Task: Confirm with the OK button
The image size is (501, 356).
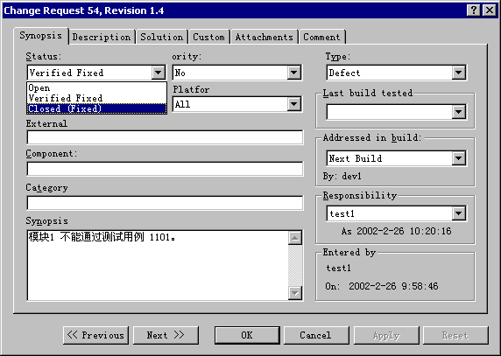Action: point(247,335)
